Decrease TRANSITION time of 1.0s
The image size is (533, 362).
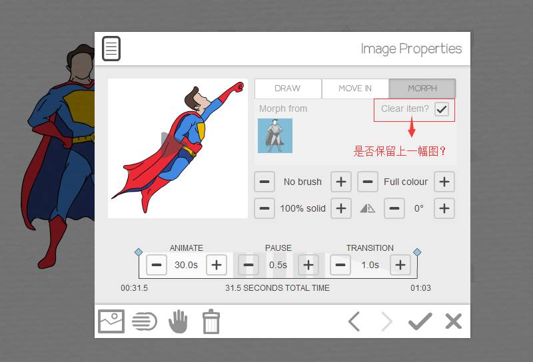[340, 265]
